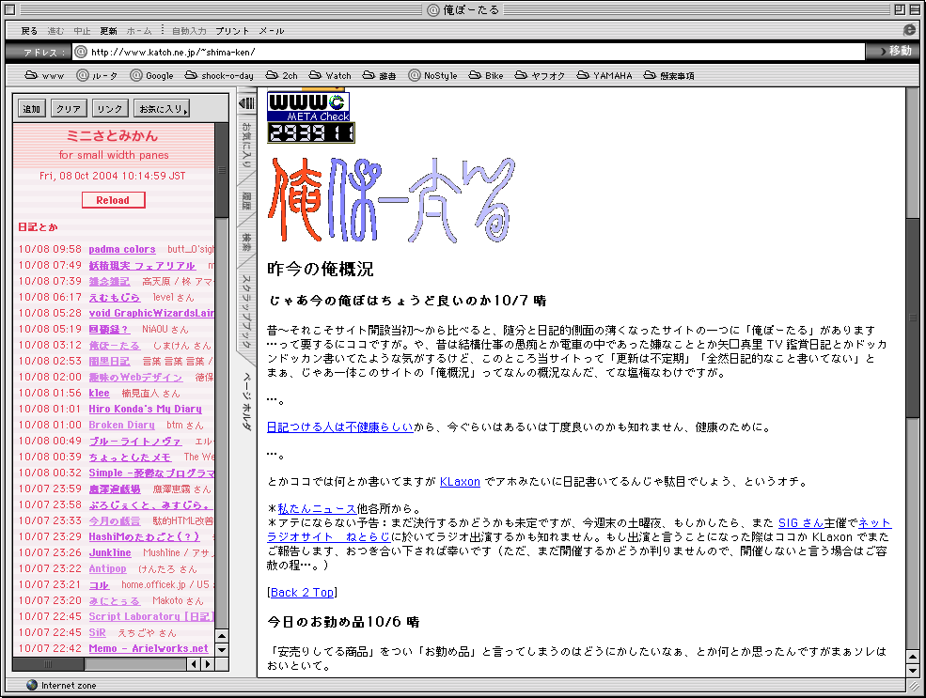Image resolution: width=926 pixels, height=698 pixels.
Task: Switch to the 履歴 side tab
Action: click(247, 199)
